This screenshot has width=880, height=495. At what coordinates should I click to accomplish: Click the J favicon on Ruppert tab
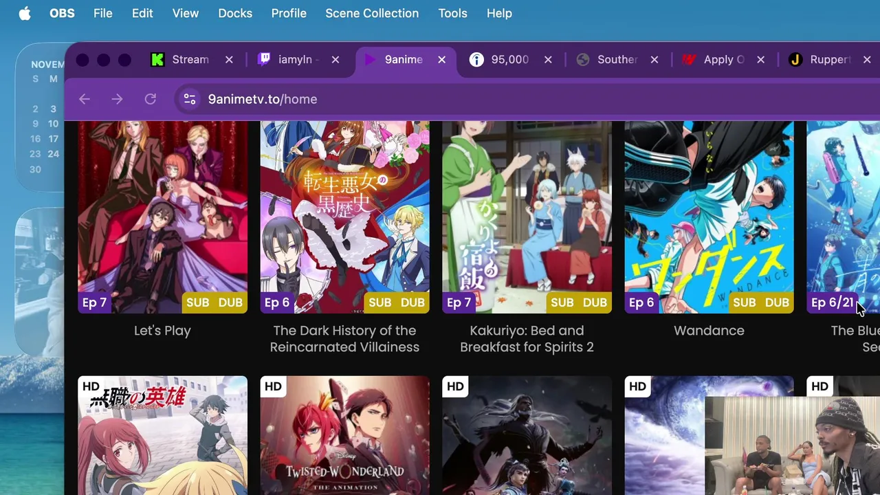[x=795, y=60]
